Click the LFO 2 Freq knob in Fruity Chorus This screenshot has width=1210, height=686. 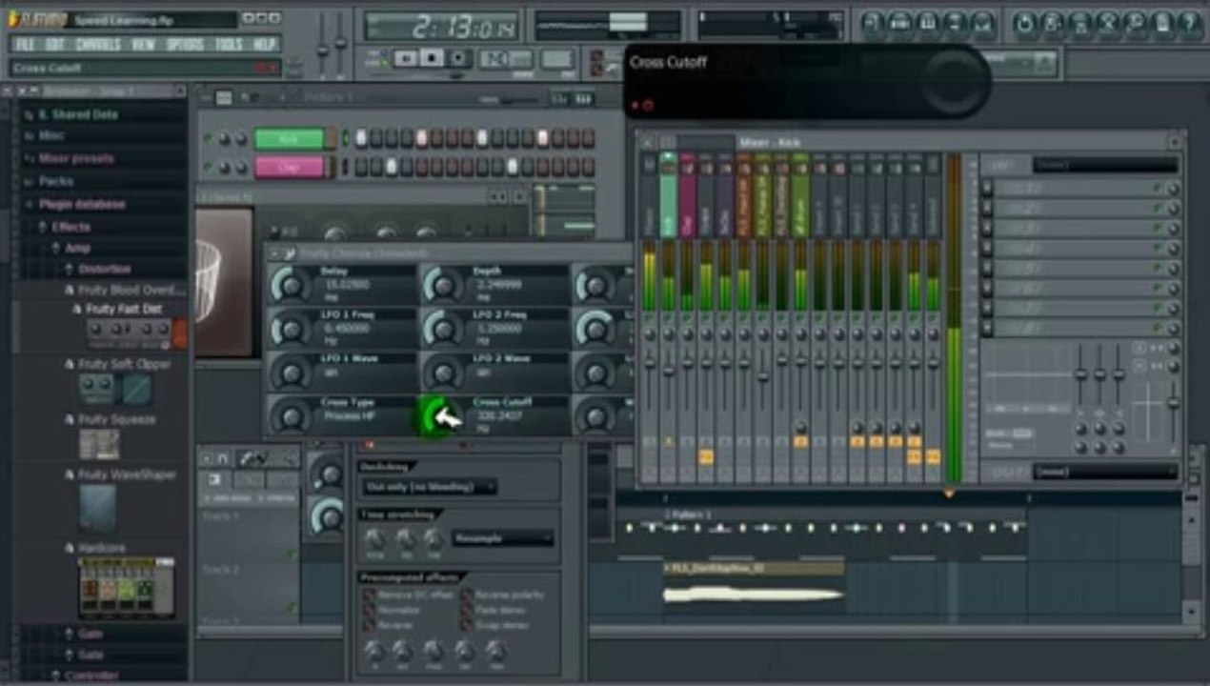441,328
